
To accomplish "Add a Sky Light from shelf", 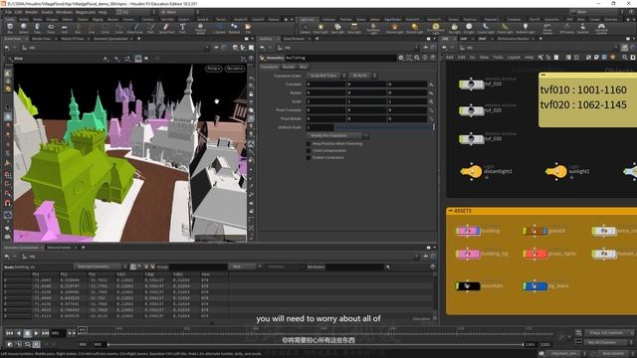I will pyautogui.click(x=454, y=28).
